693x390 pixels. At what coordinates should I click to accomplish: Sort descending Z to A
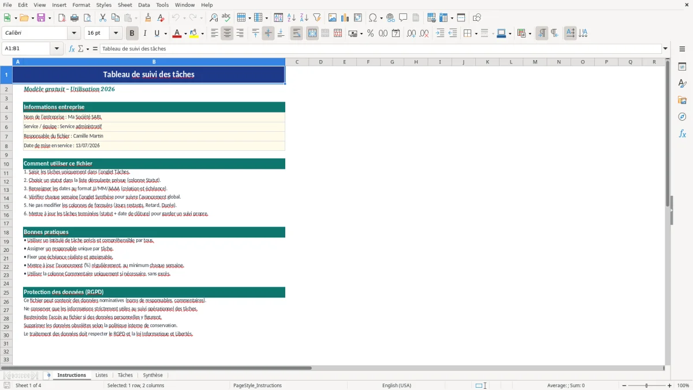tap(304, 18)
